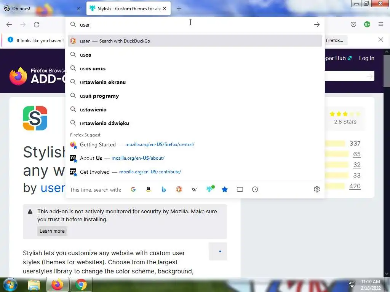Click the Firefox... button in notification bar

tap(336, 40)
